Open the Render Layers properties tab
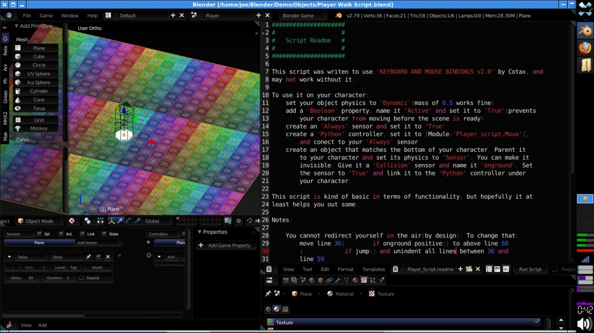The image size is (594, 333). pyautogui.click(x=294, y=280)
